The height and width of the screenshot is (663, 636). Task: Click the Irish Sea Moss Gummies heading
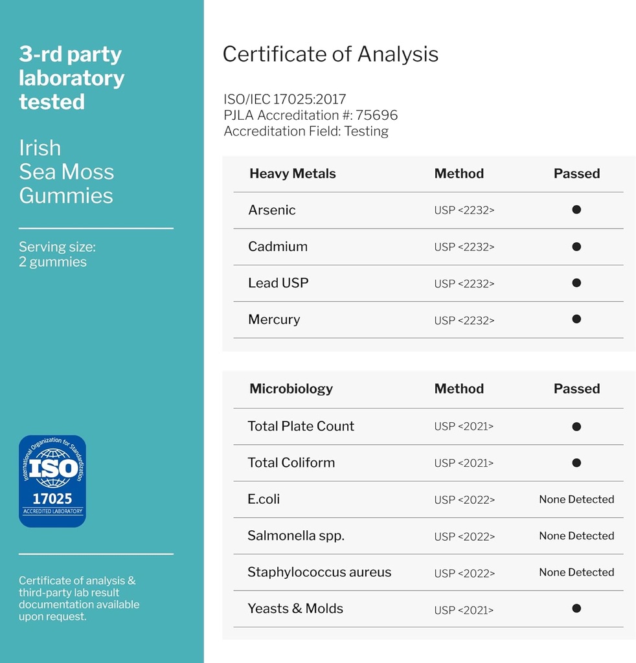click(66, 172)
